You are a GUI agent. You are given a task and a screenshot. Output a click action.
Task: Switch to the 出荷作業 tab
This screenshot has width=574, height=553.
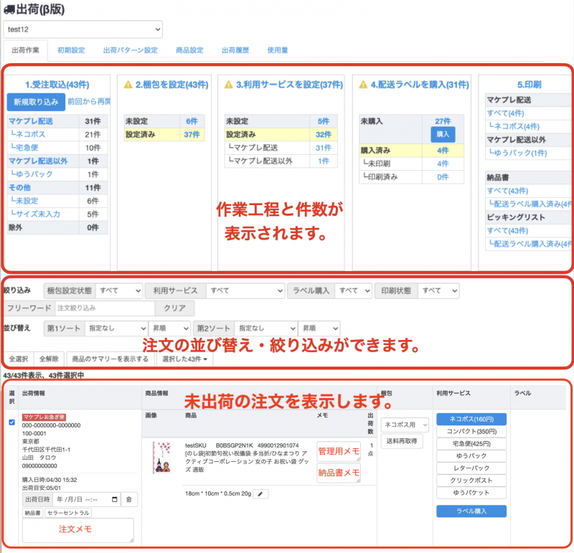(25, 50)
